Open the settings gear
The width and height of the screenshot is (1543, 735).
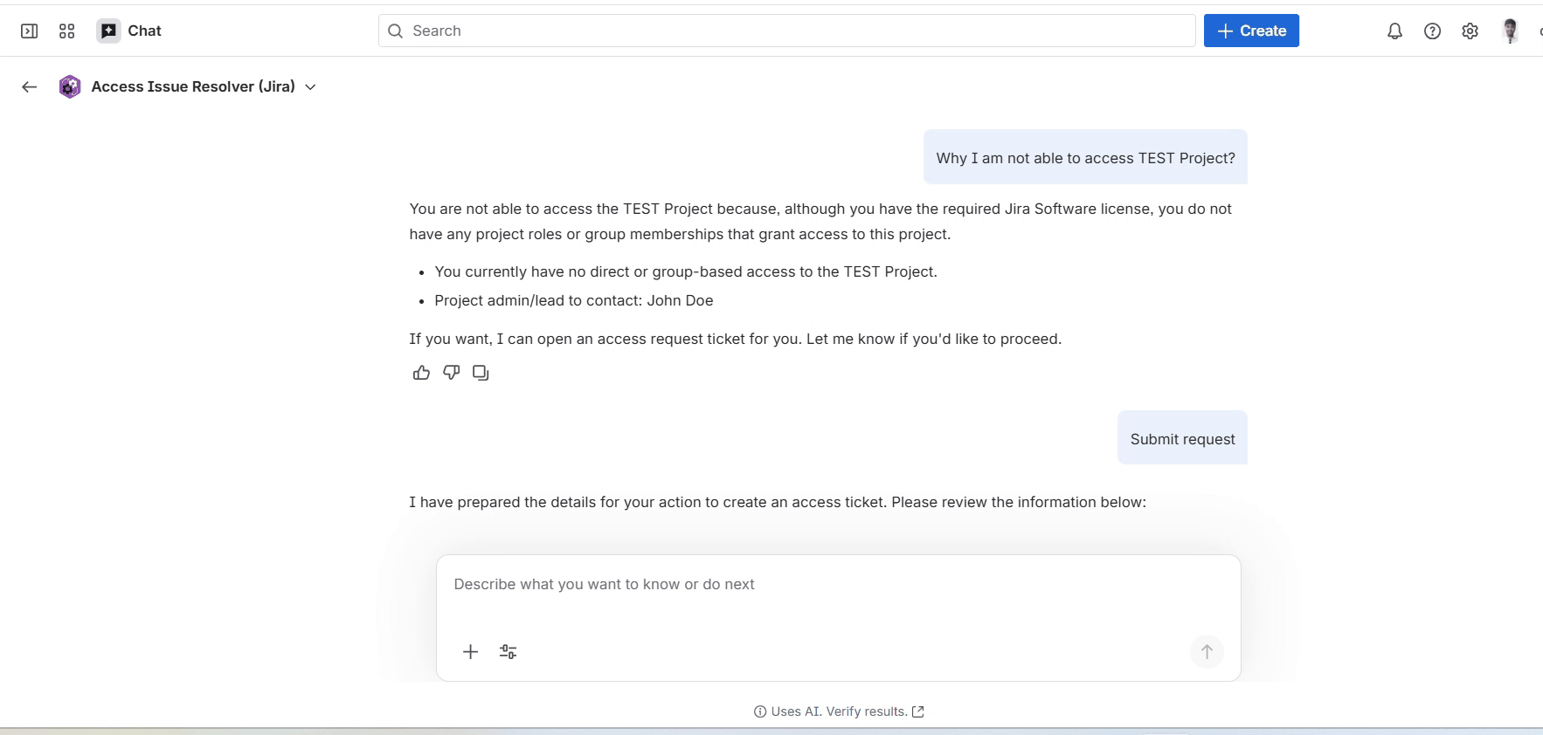point(1470,31)
